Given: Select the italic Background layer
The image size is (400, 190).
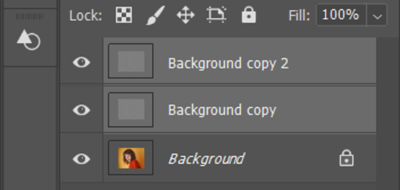Looking at the screenshot, I should (x=206, y=158).
